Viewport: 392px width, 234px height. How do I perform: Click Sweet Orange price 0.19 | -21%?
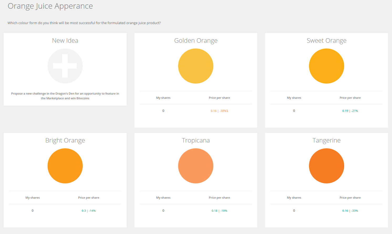tap(350, 111)
